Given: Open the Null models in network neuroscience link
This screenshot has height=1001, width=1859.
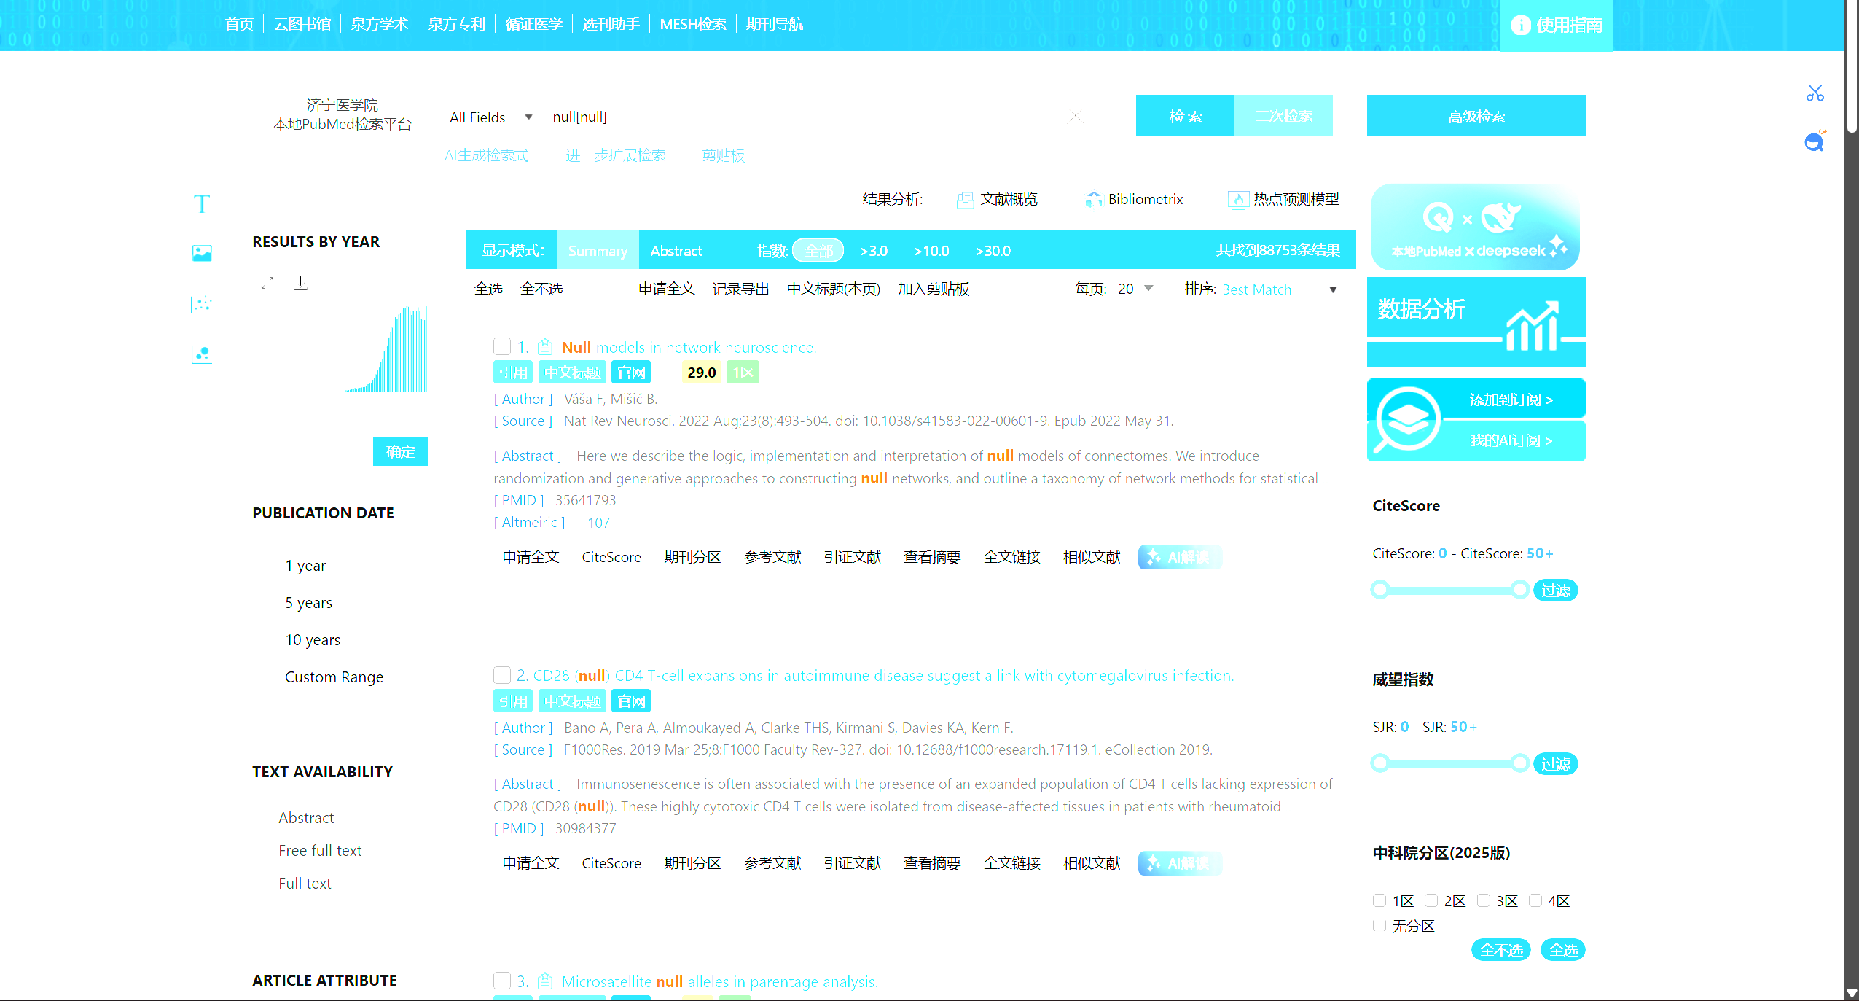Looking at the screenshot, I should tap(689, 348).
